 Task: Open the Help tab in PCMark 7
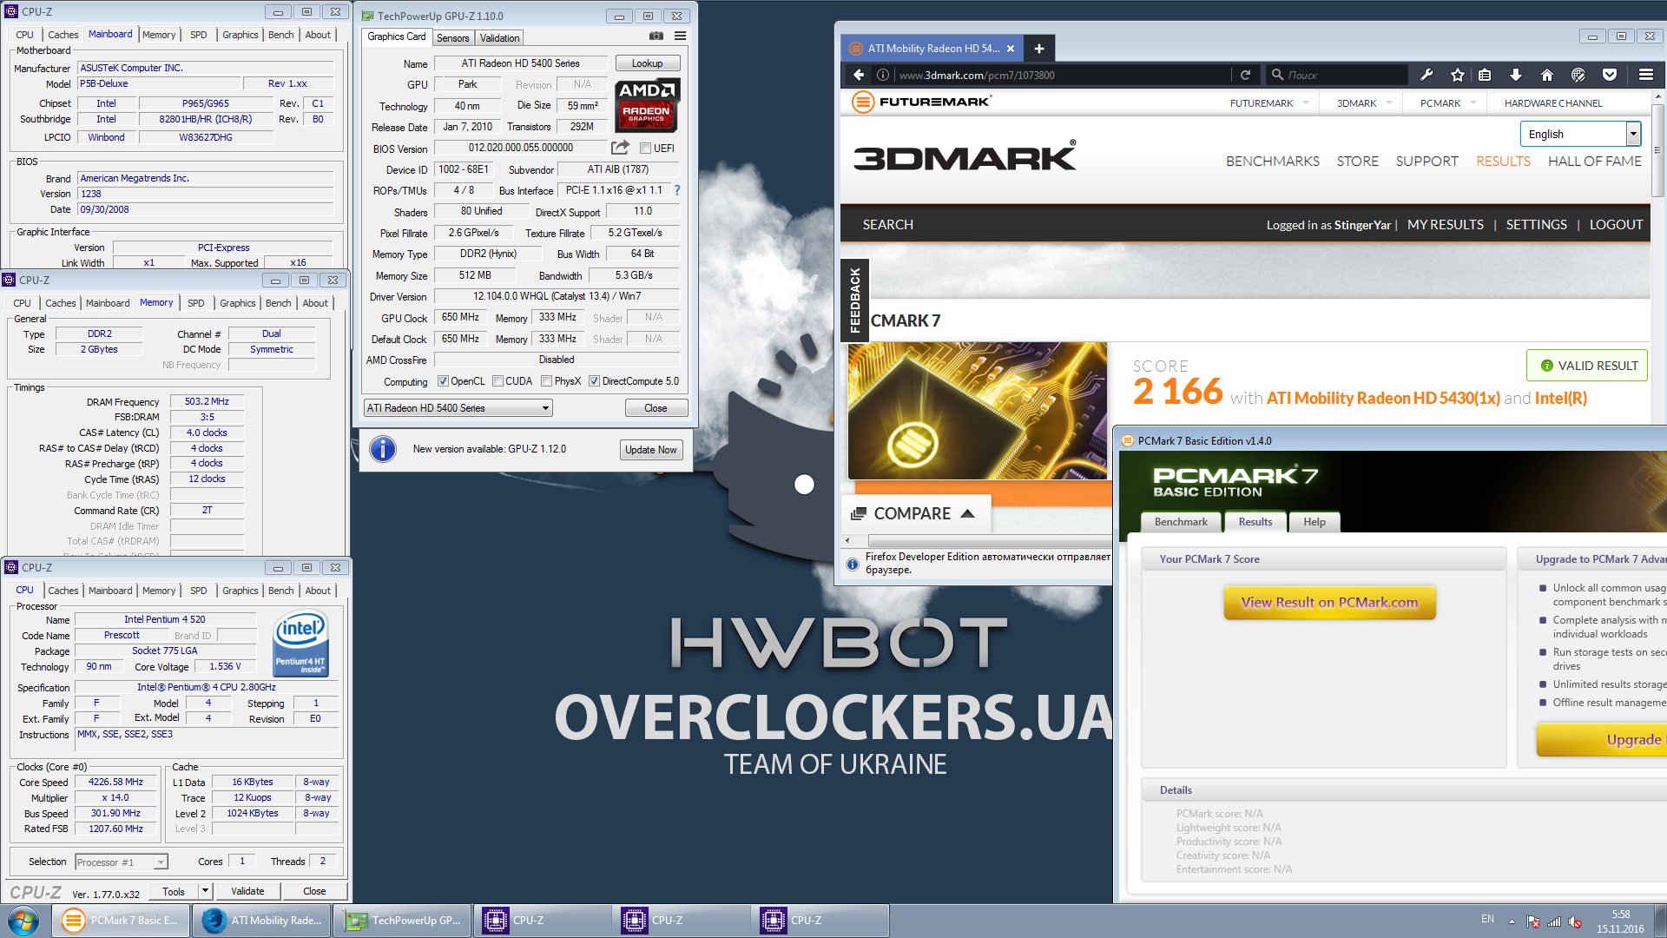click(x=1314, y=522)
